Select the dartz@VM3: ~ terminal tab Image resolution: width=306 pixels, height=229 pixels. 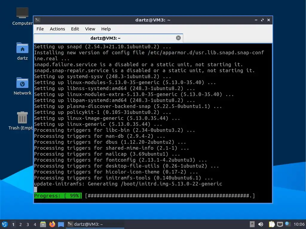click(108, 38)
